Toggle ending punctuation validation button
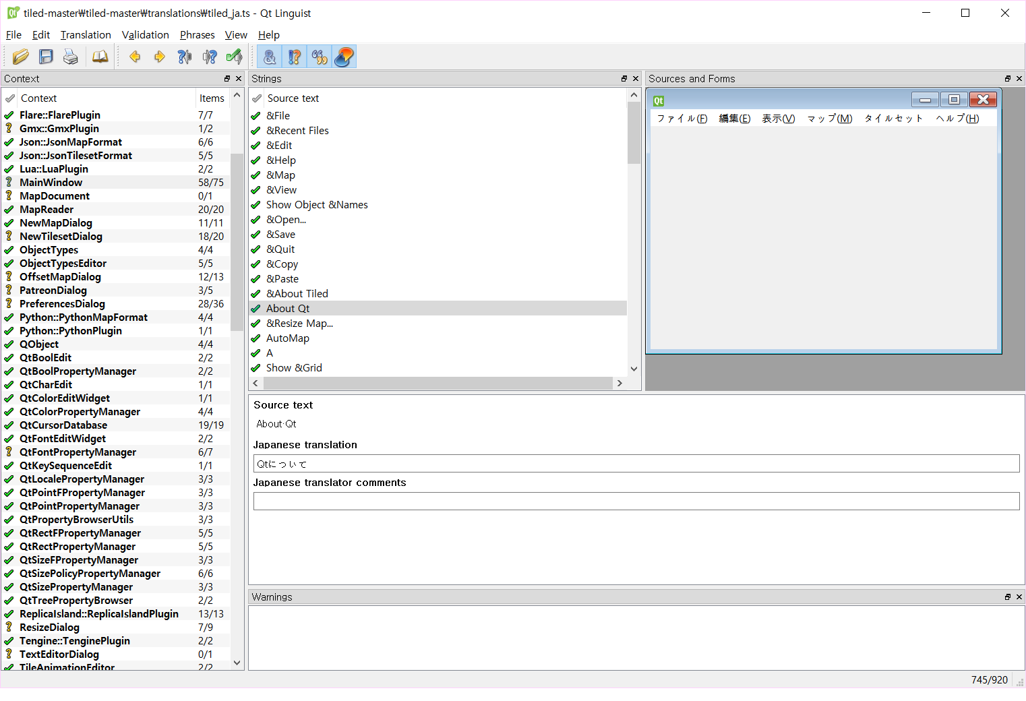The height and width of the screenshot is (701, 1026). 295,57
